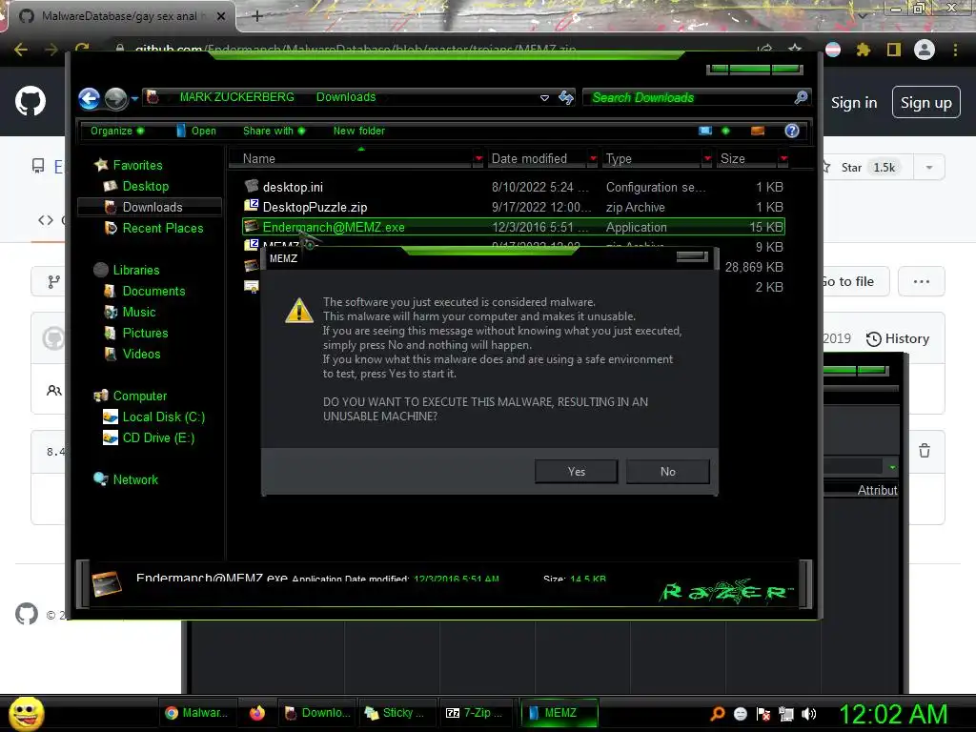Open the Chrome profile avatar

pyautogui.click(x=925, y=50)
